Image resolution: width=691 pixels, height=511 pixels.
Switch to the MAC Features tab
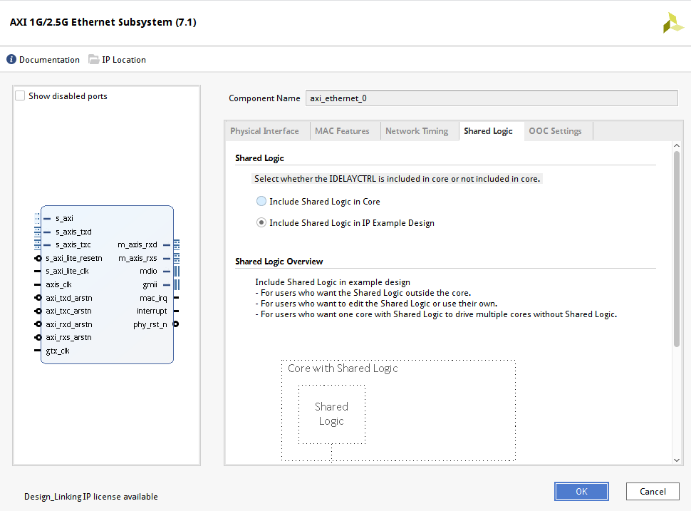[x=343, y=131]
